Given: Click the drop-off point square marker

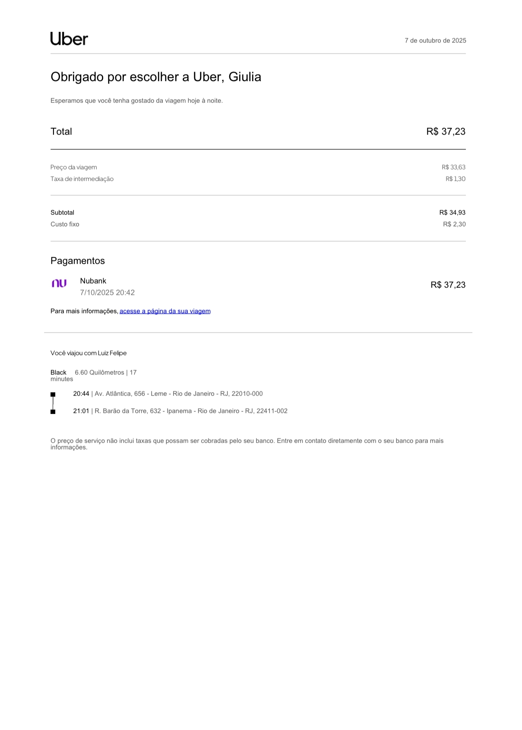Looking at the screenshot, I should coord(53,411).
